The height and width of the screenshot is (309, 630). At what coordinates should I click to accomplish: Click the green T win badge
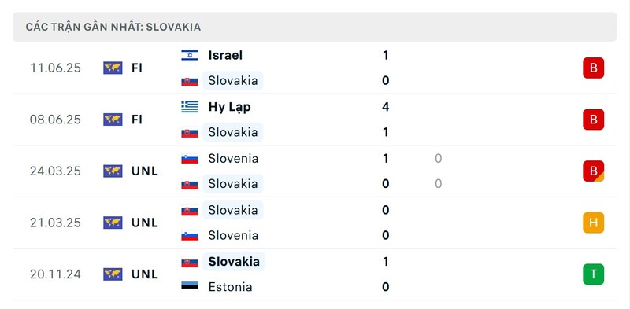(594, 274)
